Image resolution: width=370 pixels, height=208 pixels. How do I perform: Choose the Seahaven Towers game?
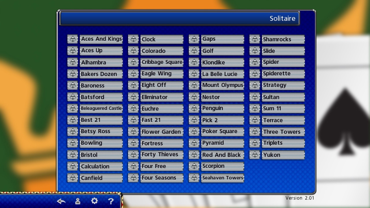pos(223,178)
